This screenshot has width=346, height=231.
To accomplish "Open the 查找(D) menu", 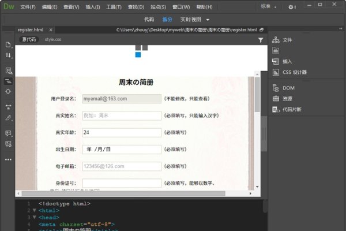I will pos(136,7).
